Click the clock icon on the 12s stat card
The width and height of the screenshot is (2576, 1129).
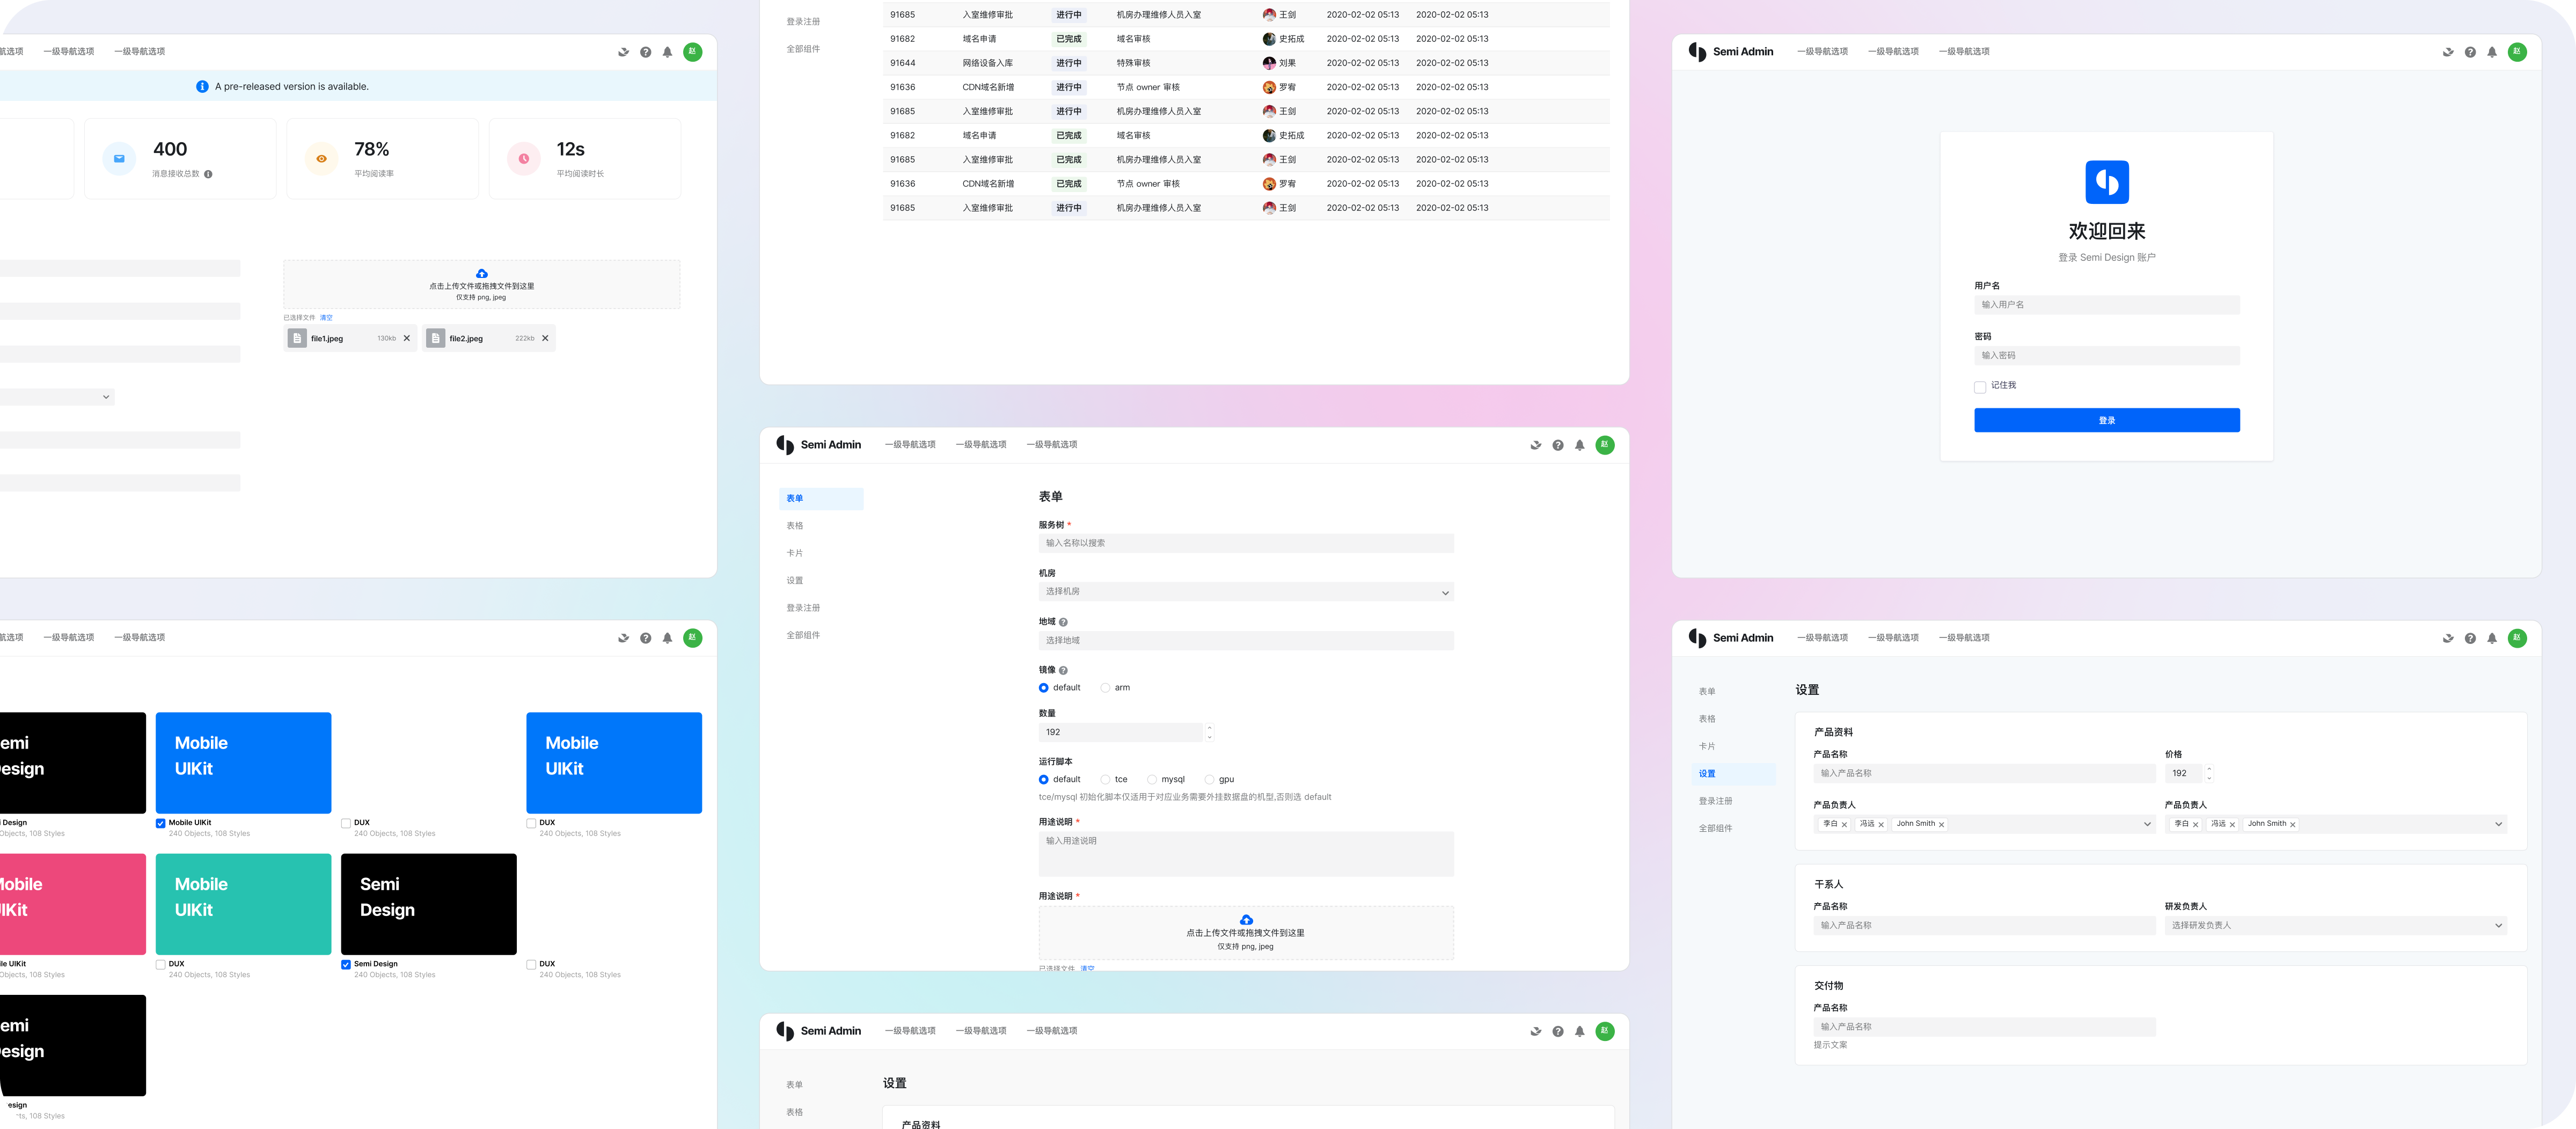[524, 158]
